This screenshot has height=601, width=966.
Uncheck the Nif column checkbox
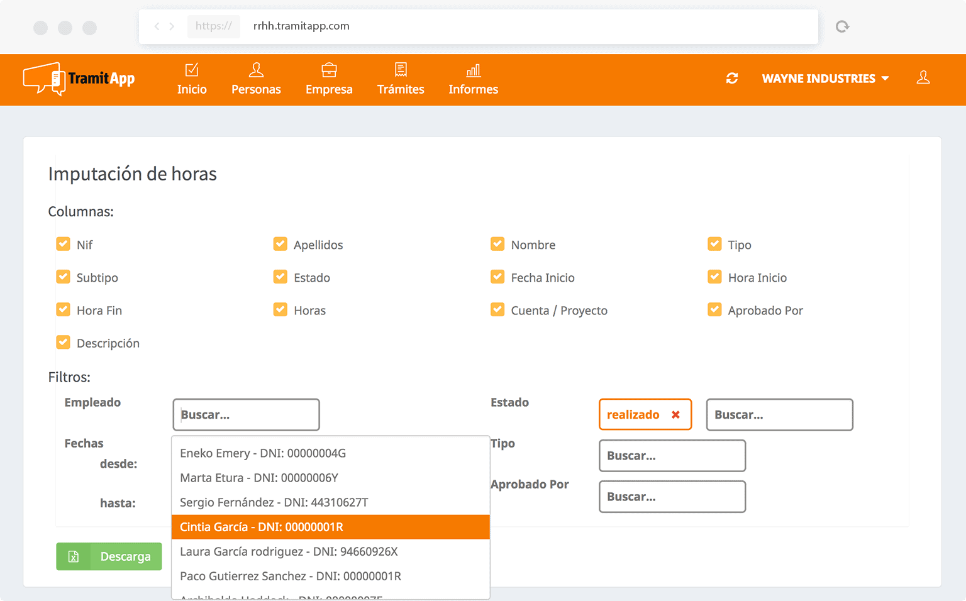[x=63, y=244]
